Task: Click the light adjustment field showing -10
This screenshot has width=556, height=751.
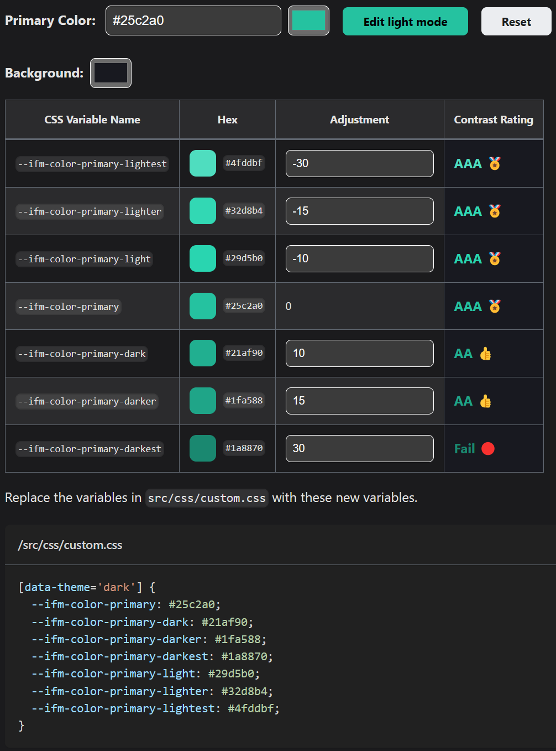Action: point(359,258)
